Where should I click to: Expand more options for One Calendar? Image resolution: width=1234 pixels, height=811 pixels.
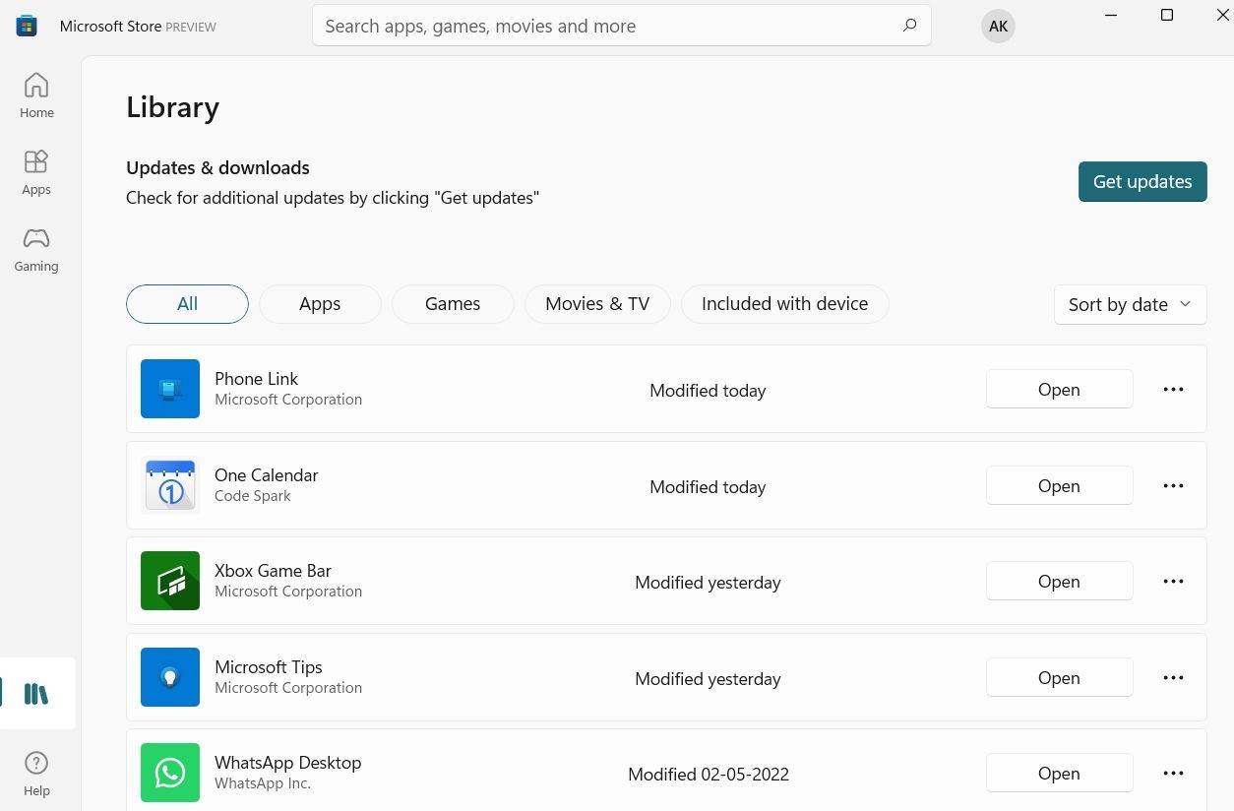pyautogui.click(x=1173, y=486)
